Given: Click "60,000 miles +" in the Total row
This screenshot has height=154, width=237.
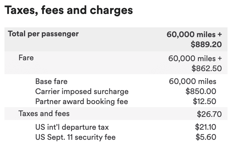Looking at the screenshot, I should point(194,35).
